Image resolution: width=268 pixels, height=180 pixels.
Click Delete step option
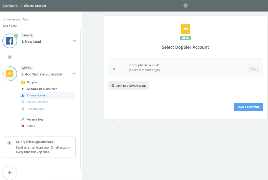coord(31,126)
